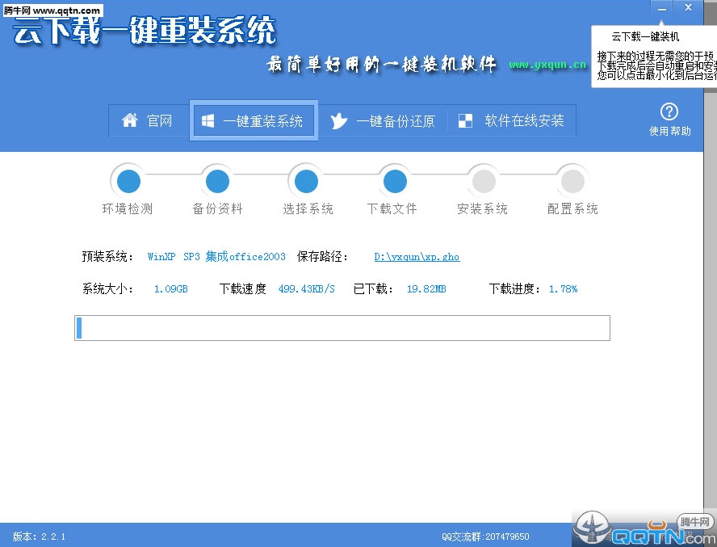
Task: Click the 选择系统 step circle
Action: (x=306, y=180)
